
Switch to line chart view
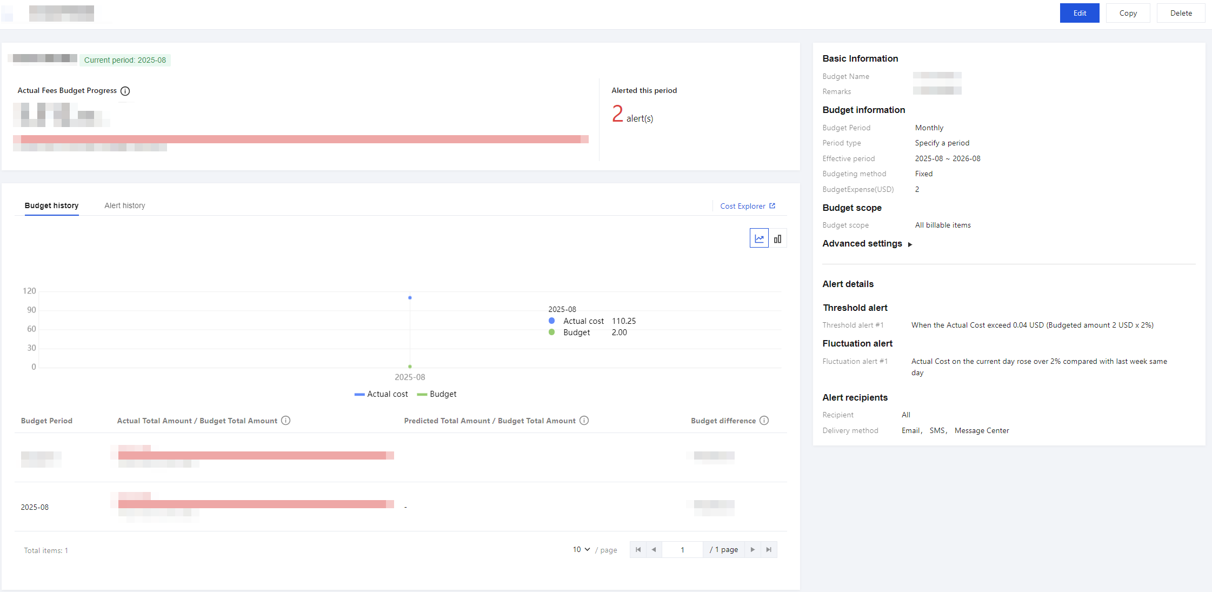point(759,238)
